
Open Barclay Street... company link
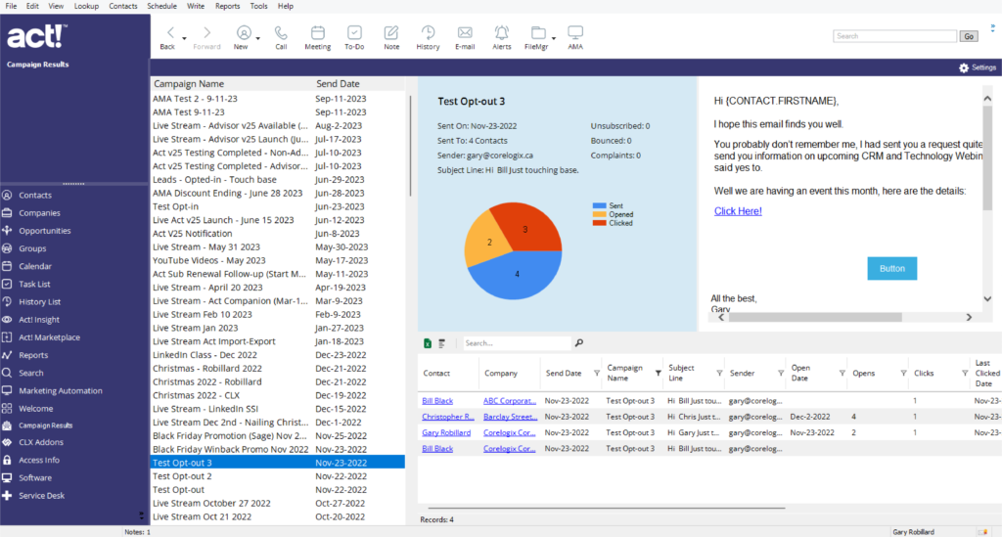coord(510,417)
